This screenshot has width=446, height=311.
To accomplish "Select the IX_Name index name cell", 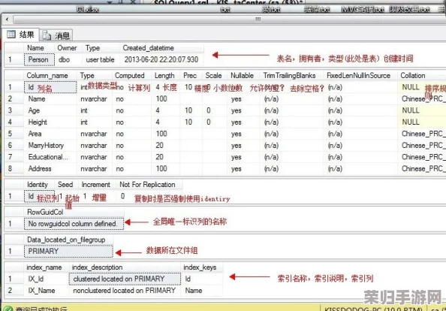I will (47, 291).
